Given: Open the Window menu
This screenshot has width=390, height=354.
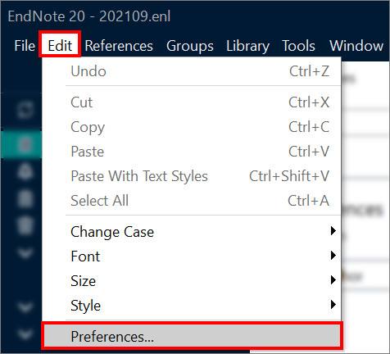Looking at the screenshot, I should (x=356, y=45).
